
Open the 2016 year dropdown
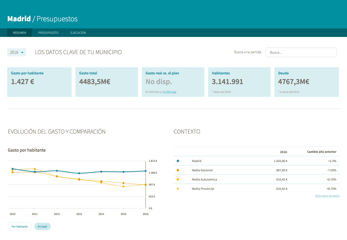pos(17,52)
